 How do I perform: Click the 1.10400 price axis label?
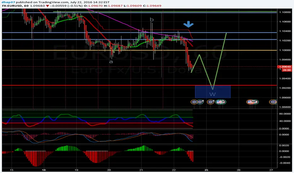(x=285, y=31)
